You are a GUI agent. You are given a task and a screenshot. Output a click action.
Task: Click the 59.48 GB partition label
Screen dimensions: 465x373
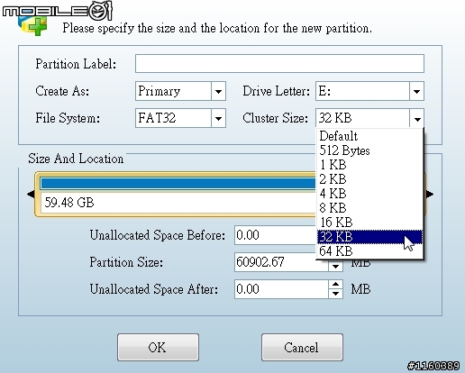click(x=69, y=203)
